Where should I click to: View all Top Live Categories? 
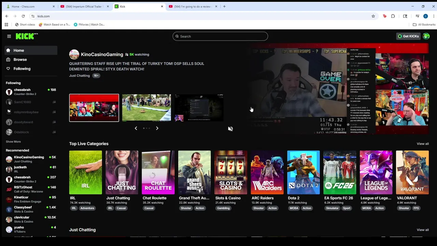(423, 144)
